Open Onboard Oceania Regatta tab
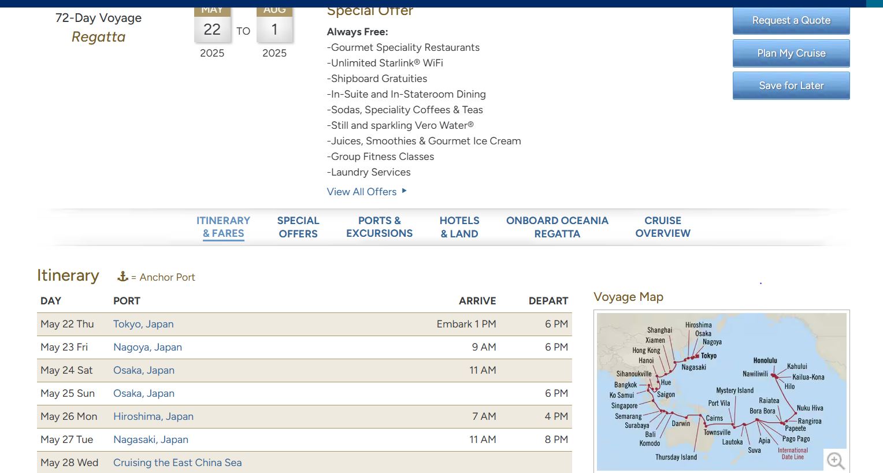 557,227
